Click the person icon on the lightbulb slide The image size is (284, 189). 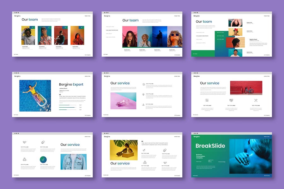point(144,104)
